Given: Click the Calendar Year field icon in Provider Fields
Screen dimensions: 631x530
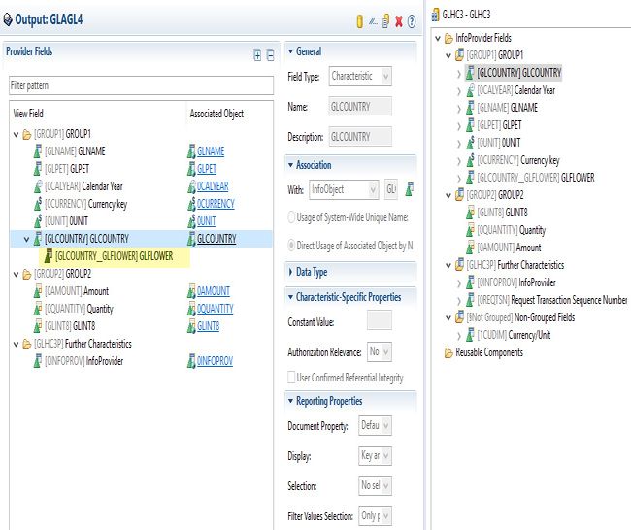Looking at the screenshot, I should (x=38, y=186).
